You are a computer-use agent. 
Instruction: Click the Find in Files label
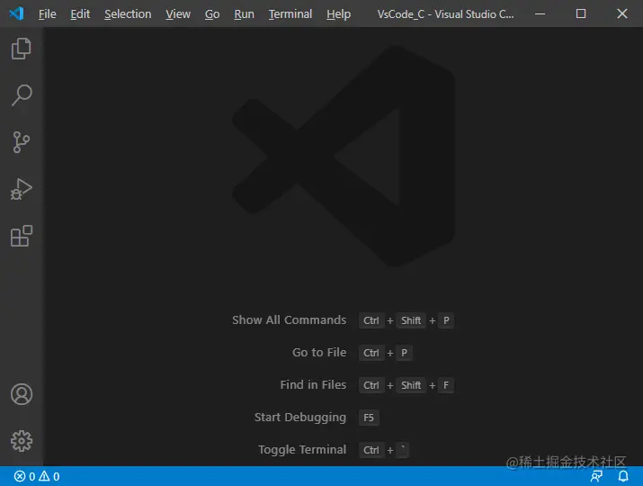coord(313,384)
